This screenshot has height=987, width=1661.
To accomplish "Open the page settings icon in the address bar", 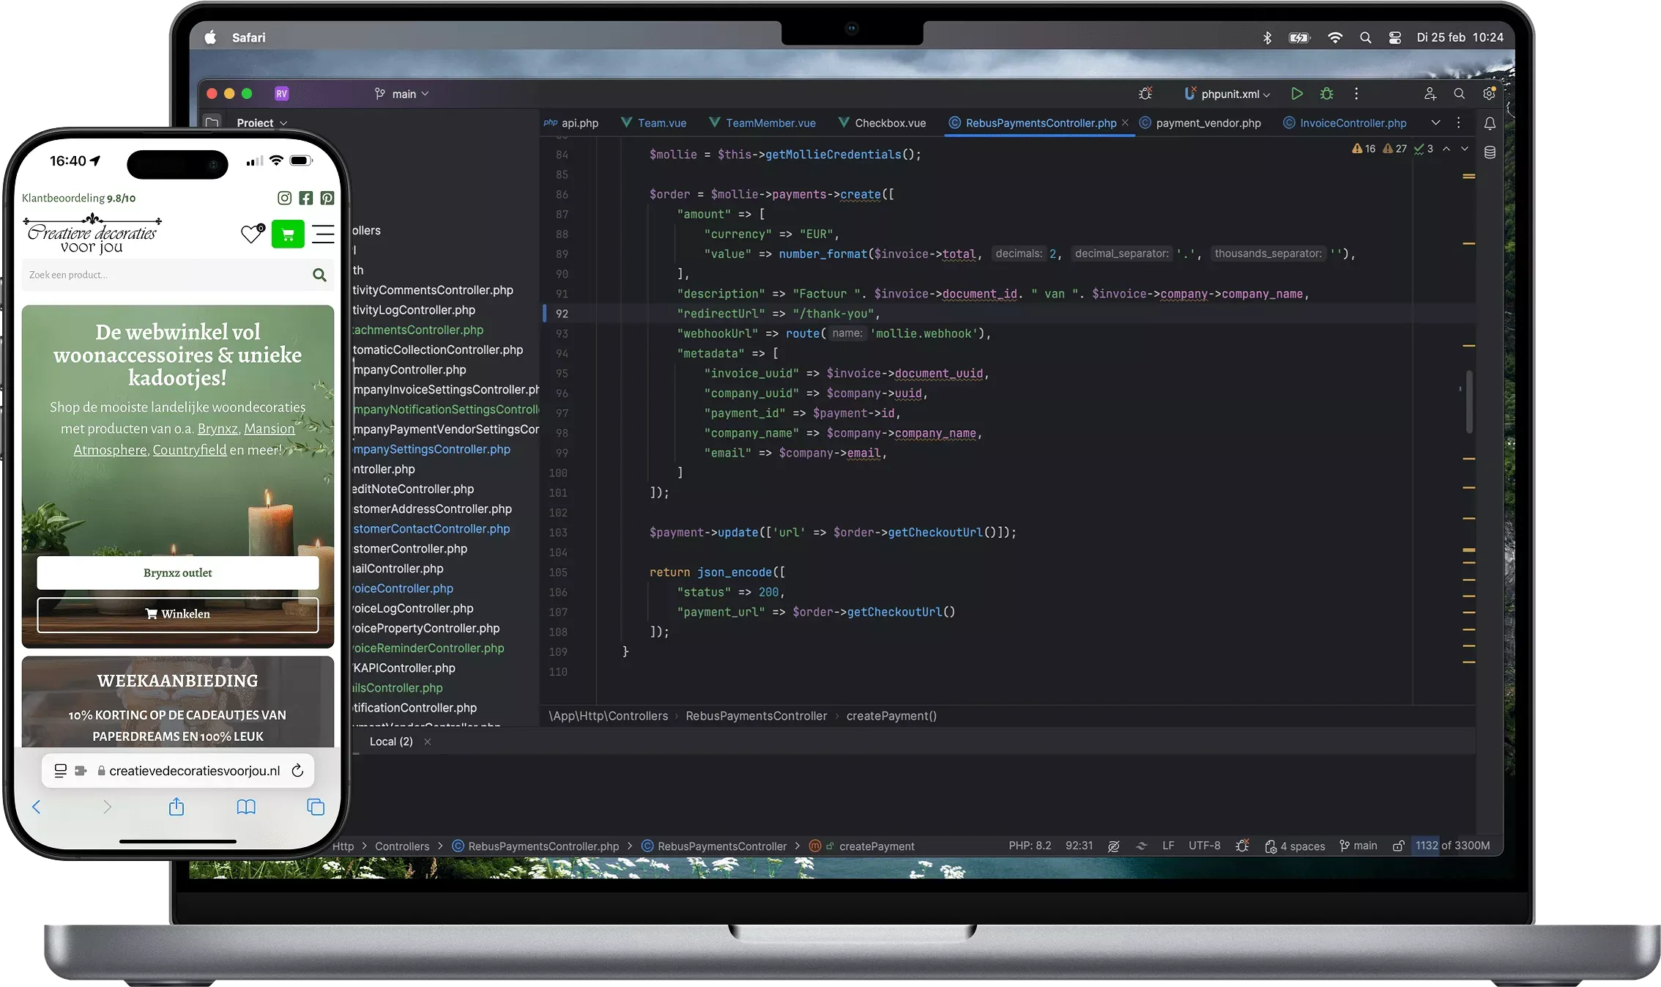I will click(x=61, y=771).
